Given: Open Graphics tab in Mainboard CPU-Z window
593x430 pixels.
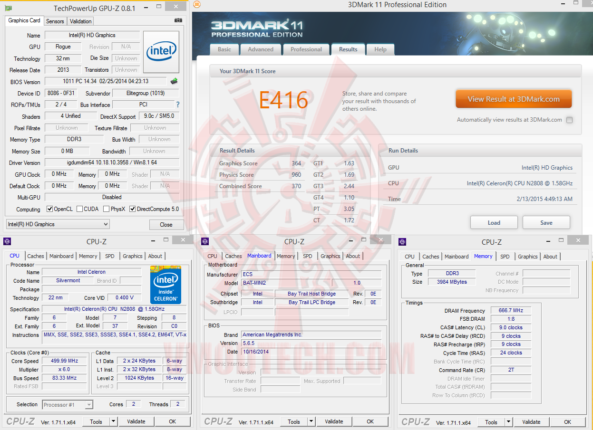Looking at the screenshot, I should coord(331,256).
